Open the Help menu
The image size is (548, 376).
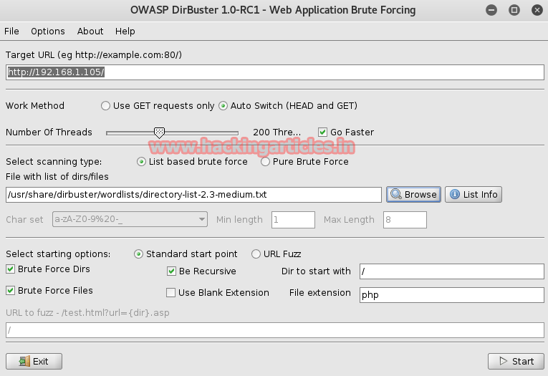125,31
